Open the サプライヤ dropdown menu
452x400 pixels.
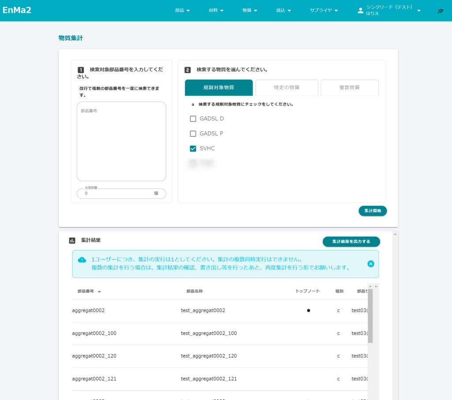pos(324,11)
